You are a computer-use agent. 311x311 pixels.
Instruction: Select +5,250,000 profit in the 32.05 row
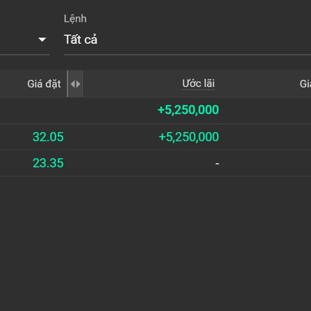coord(189,137)
